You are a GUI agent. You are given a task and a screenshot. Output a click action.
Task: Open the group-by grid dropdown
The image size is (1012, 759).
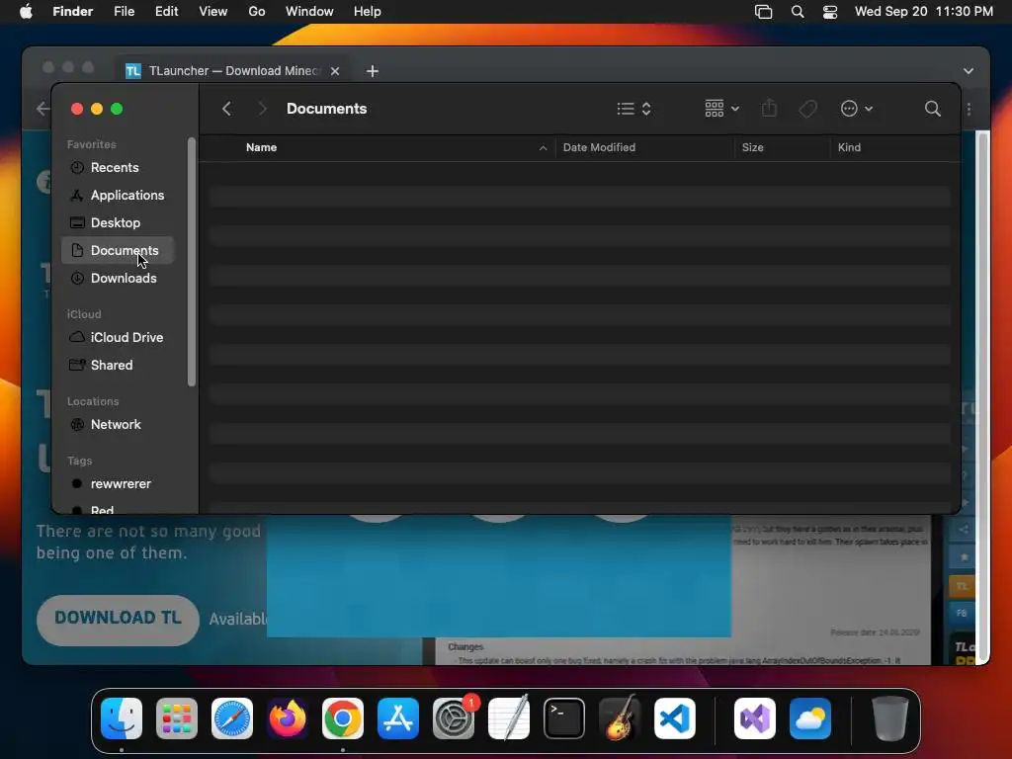pyautogui.click(x=721, y=109)
